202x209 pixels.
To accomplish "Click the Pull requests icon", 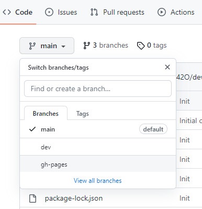I will (x=94, y=12).
